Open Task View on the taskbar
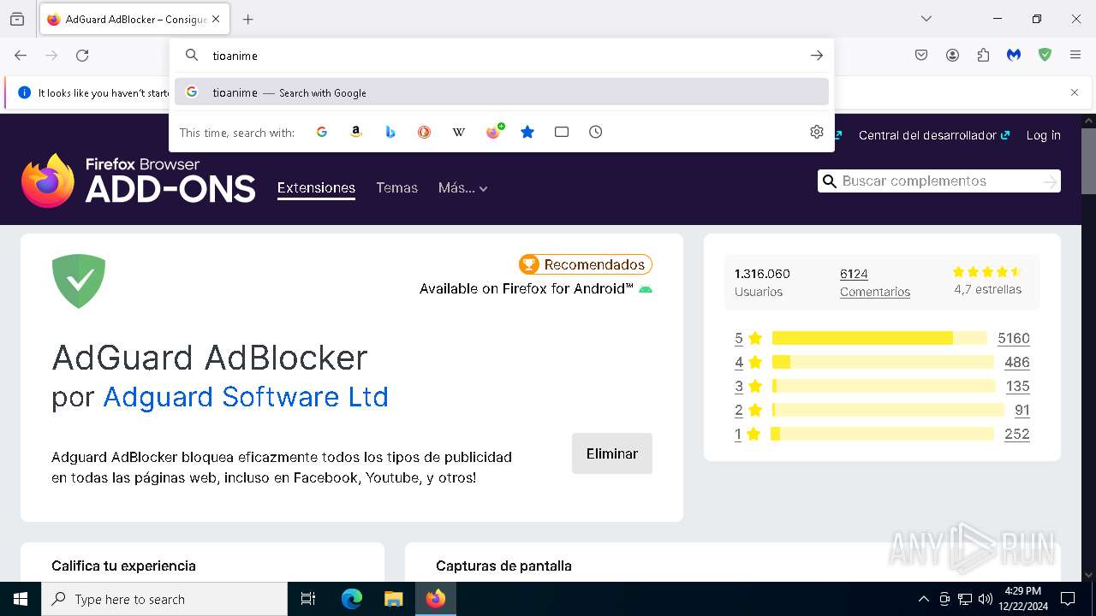 (308, 599)
